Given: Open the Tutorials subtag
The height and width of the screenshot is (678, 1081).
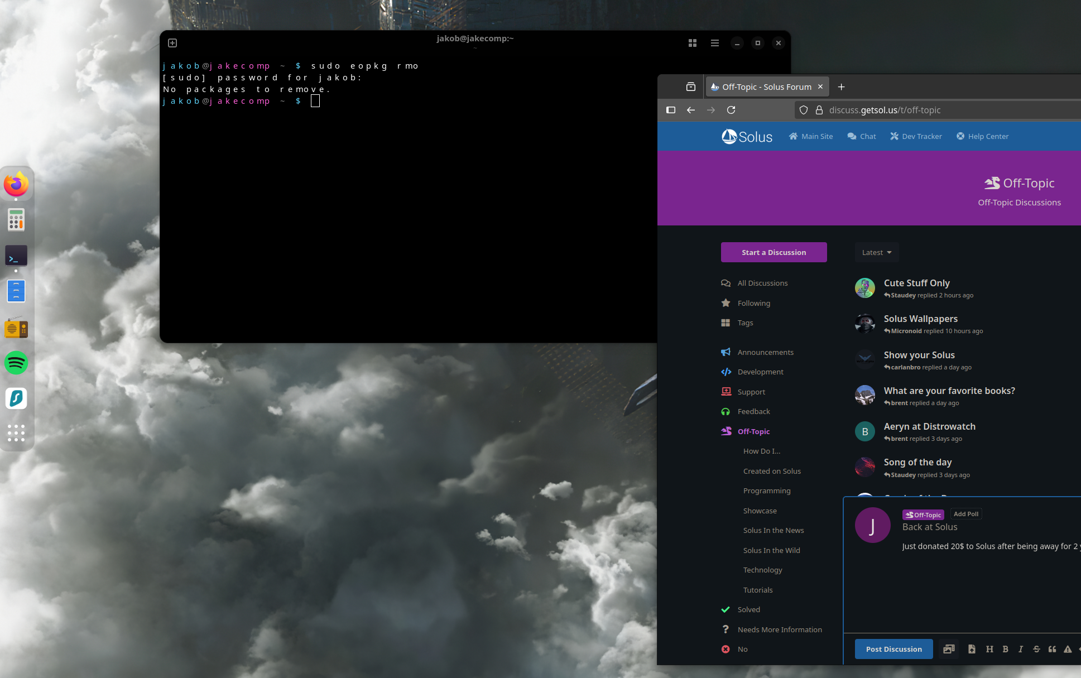Looking at the screenshot, I should coord(758,590).
